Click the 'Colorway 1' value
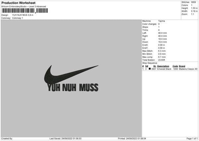Viewport: 199px width, 141px height. (18, 18)
